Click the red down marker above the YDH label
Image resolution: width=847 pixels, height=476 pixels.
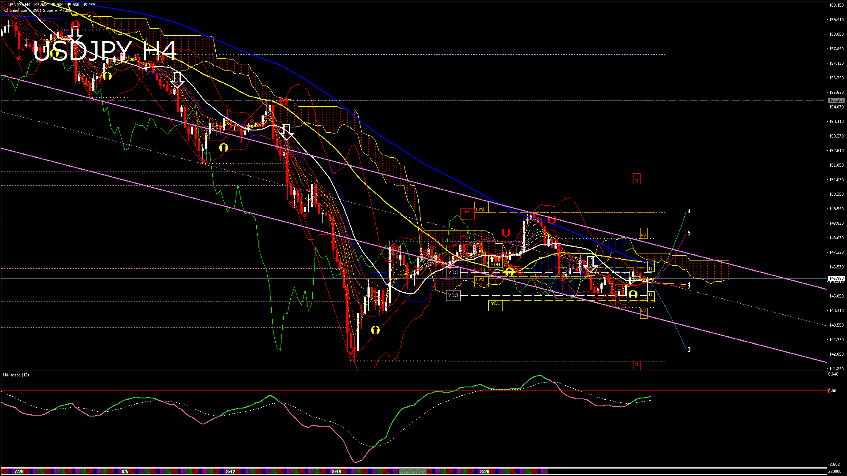506,232
